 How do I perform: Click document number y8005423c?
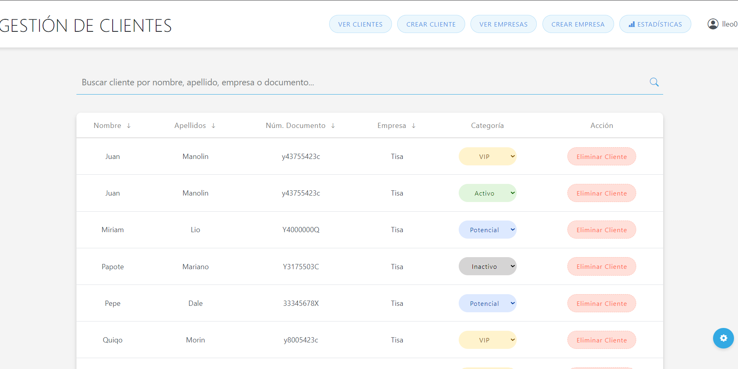point(301,340)
